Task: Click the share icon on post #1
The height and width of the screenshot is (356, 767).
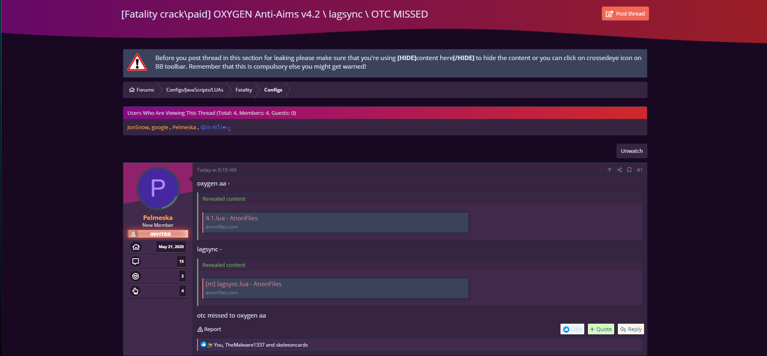Action: 619,170
